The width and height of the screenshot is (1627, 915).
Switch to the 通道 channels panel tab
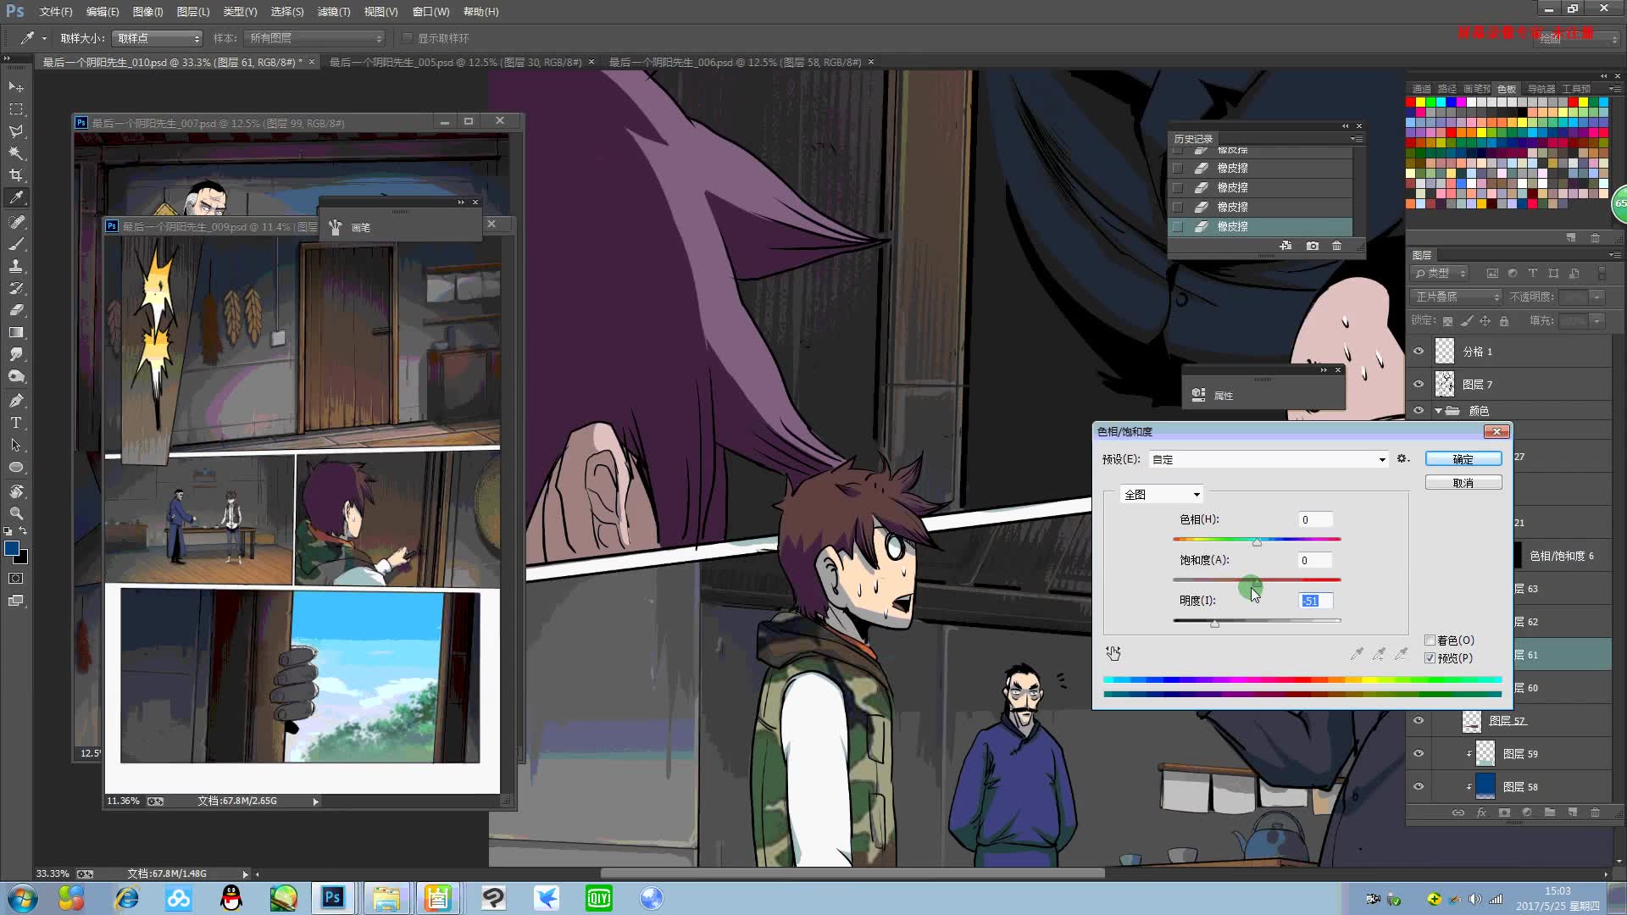1421,89
